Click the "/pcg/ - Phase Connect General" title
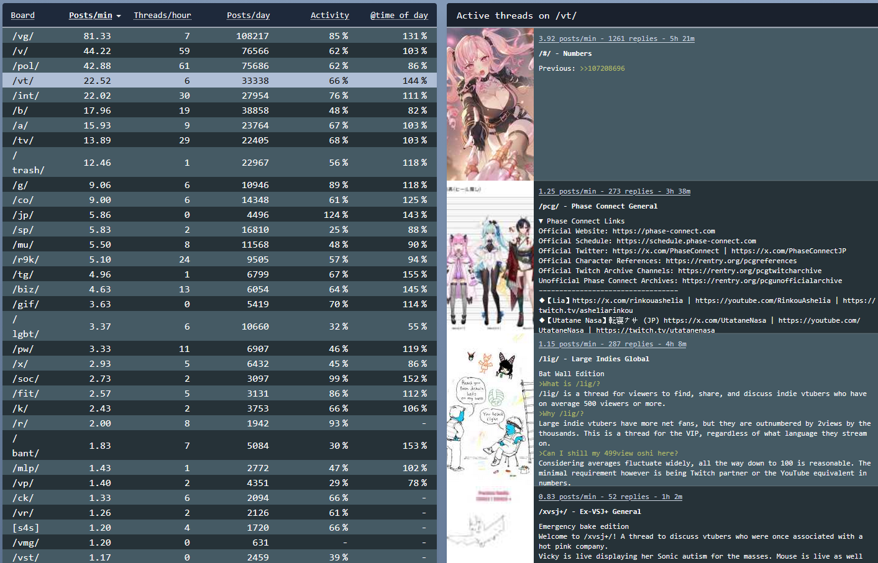Screen dimensions: 878x563 (x=598, y=206)
